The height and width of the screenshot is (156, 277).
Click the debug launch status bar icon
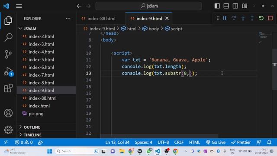click(40, 142)
